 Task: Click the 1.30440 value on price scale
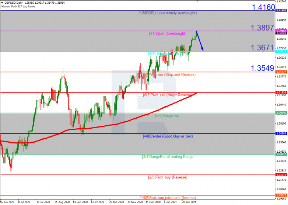[281, 105]
